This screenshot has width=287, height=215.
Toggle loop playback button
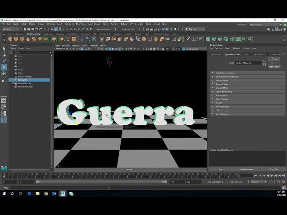point(271,182)
